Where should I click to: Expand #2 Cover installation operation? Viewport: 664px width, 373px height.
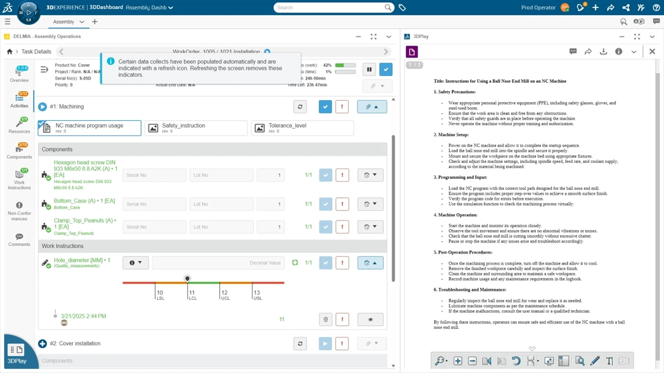(x=42, y=343)
